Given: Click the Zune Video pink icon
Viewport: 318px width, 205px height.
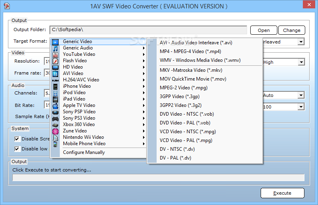Looking at the screenshot, I should (x=55, y=131).
